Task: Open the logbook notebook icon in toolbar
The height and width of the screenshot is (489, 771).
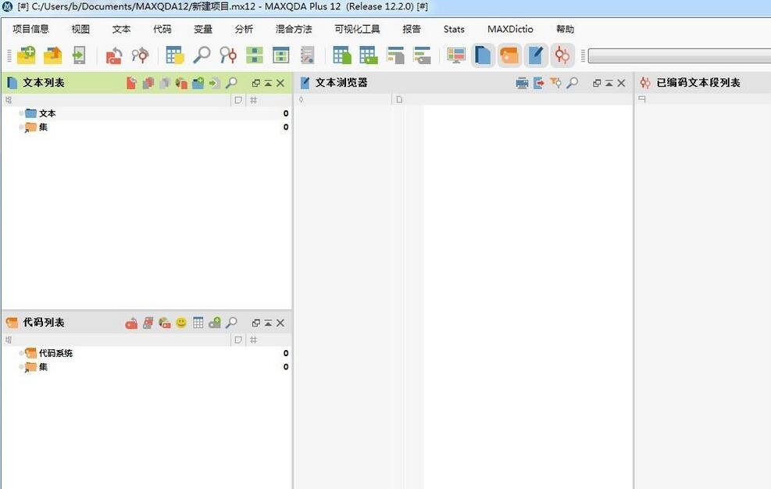Action: 307,55
